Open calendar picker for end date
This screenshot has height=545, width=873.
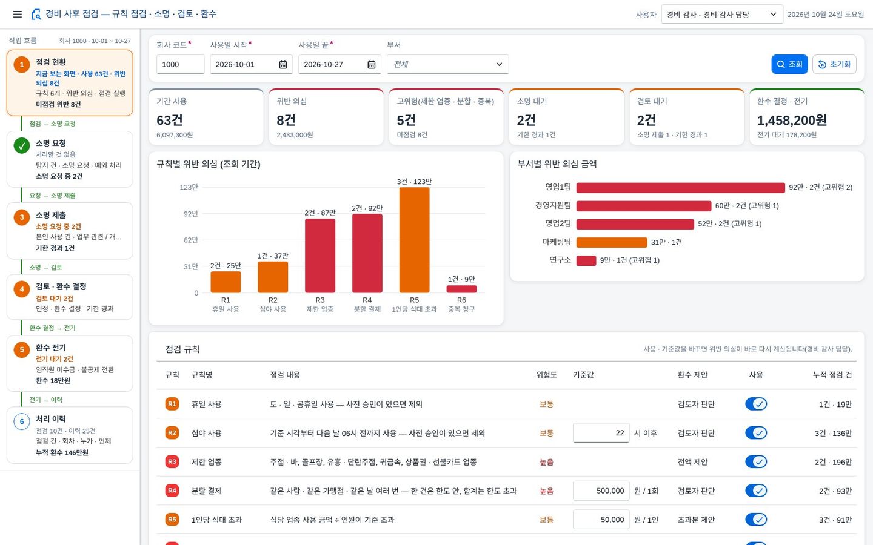(x=372, y=64)
